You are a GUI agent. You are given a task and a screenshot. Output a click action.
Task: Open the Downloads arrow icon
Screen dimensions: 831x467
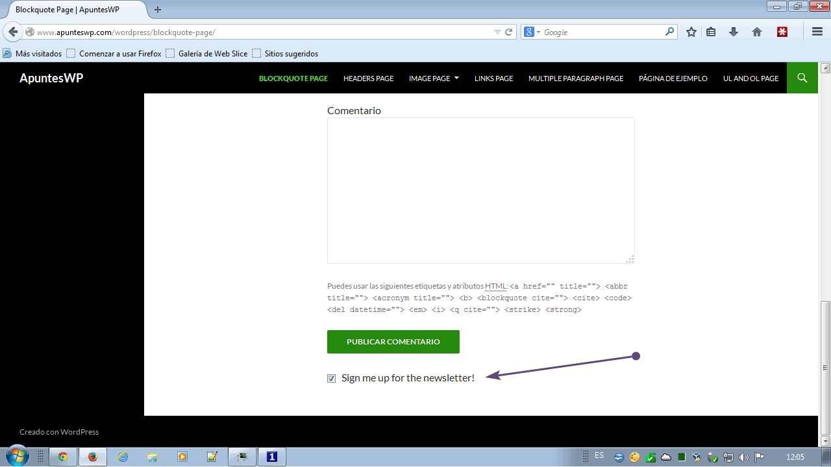734,32
